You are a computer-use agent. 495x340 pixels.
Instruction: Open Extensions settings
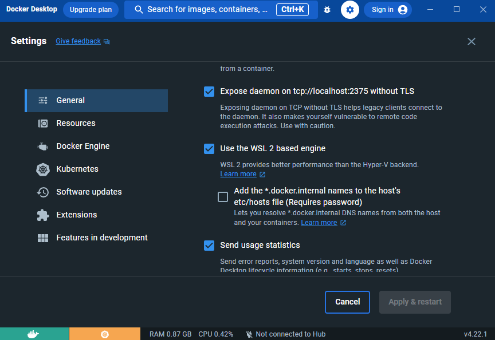[x=96, y=215]
